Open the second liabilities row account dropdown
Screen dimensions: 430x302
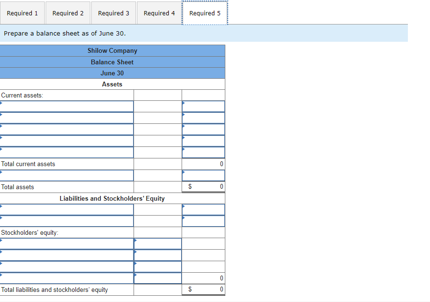coord(67,221)
